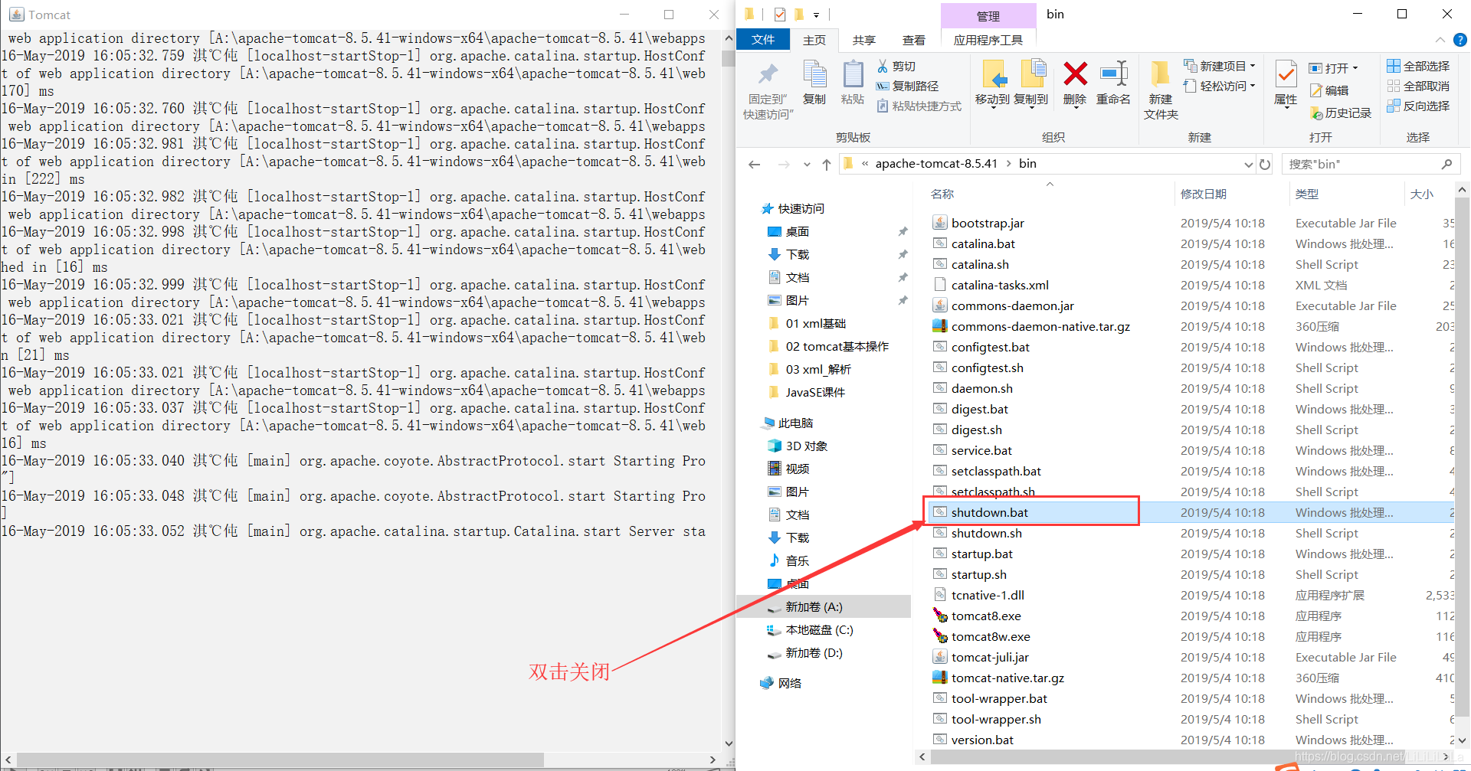Open the Open (打开) dropdown in ribbon
The width and height of the screenshot is (1471, 771).
pos(1334,68)
